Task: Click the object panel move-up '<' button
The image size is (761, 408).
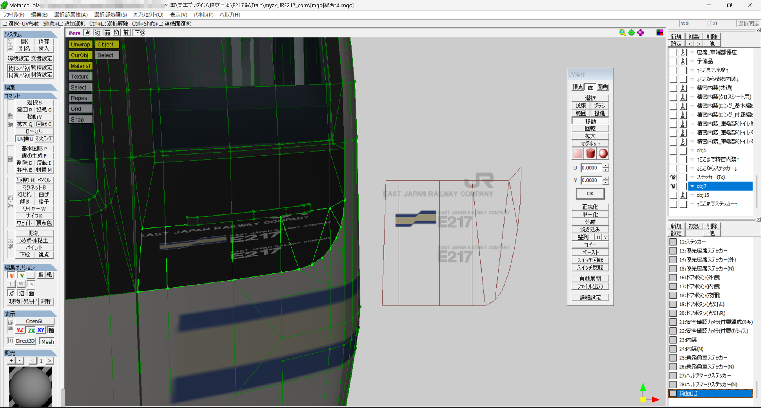Action: pyautogui.click(x=690, y=44)
